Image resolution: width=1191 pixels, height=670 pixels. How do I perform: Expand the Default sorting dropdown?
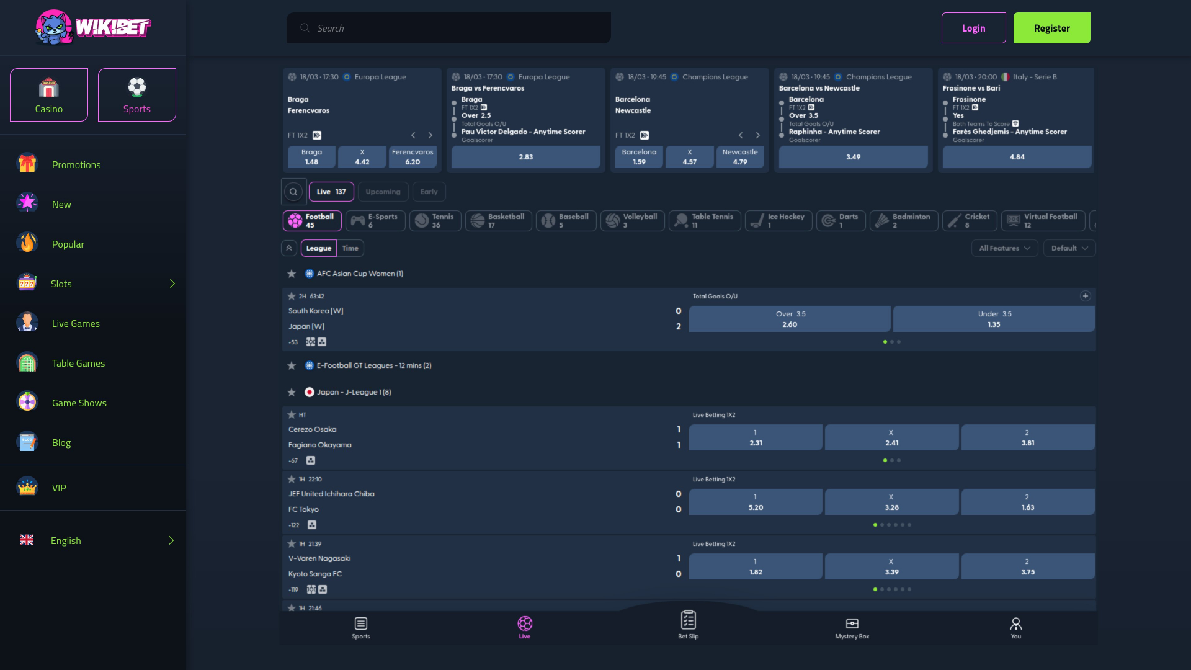click(1068, 248)
